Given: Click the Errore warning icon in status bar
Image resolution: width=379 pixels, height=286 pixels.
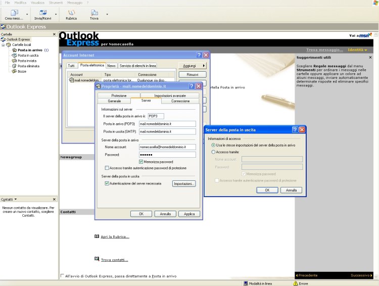Looking at the screenshot, I should click(296, 283).
